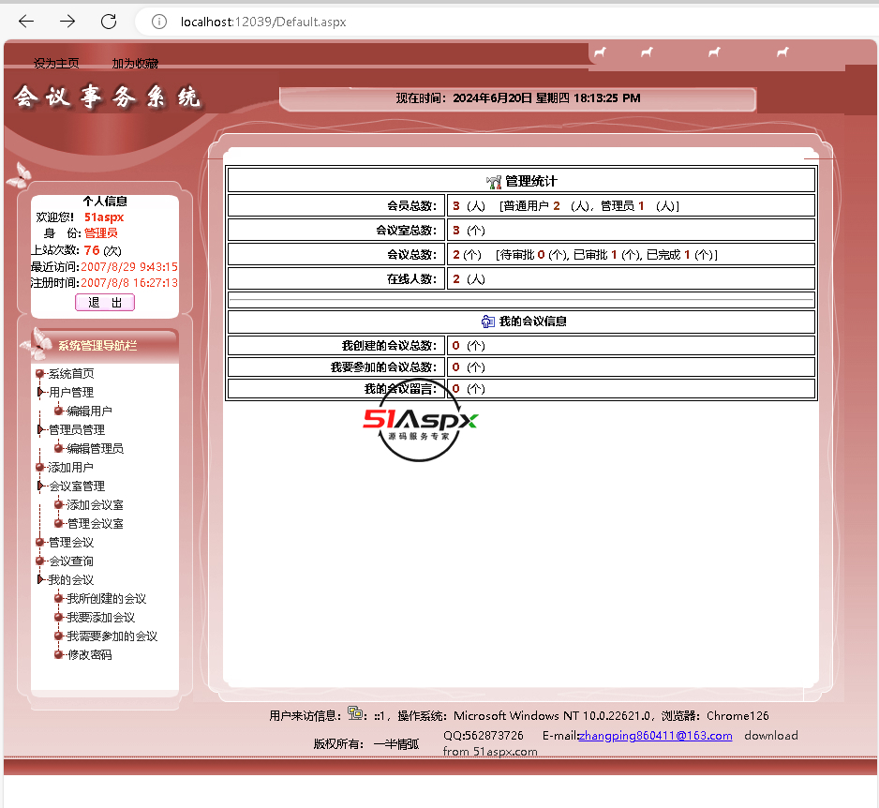Open 修改密码 in the navigation tree
Image resolution: width=879 pixels, height=808 pixels.
tap(89, 654)
